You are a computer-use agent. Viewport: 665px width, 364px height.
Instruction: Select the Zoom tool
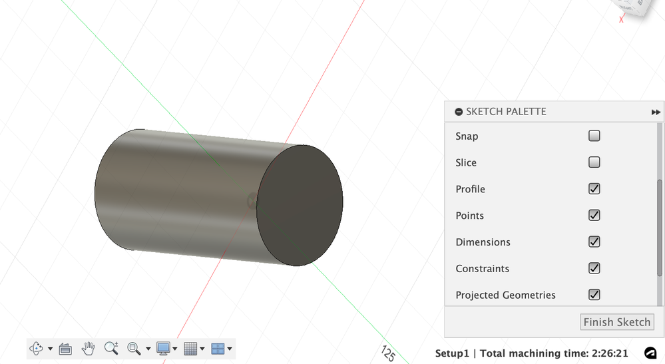click(x=111, y=348)
